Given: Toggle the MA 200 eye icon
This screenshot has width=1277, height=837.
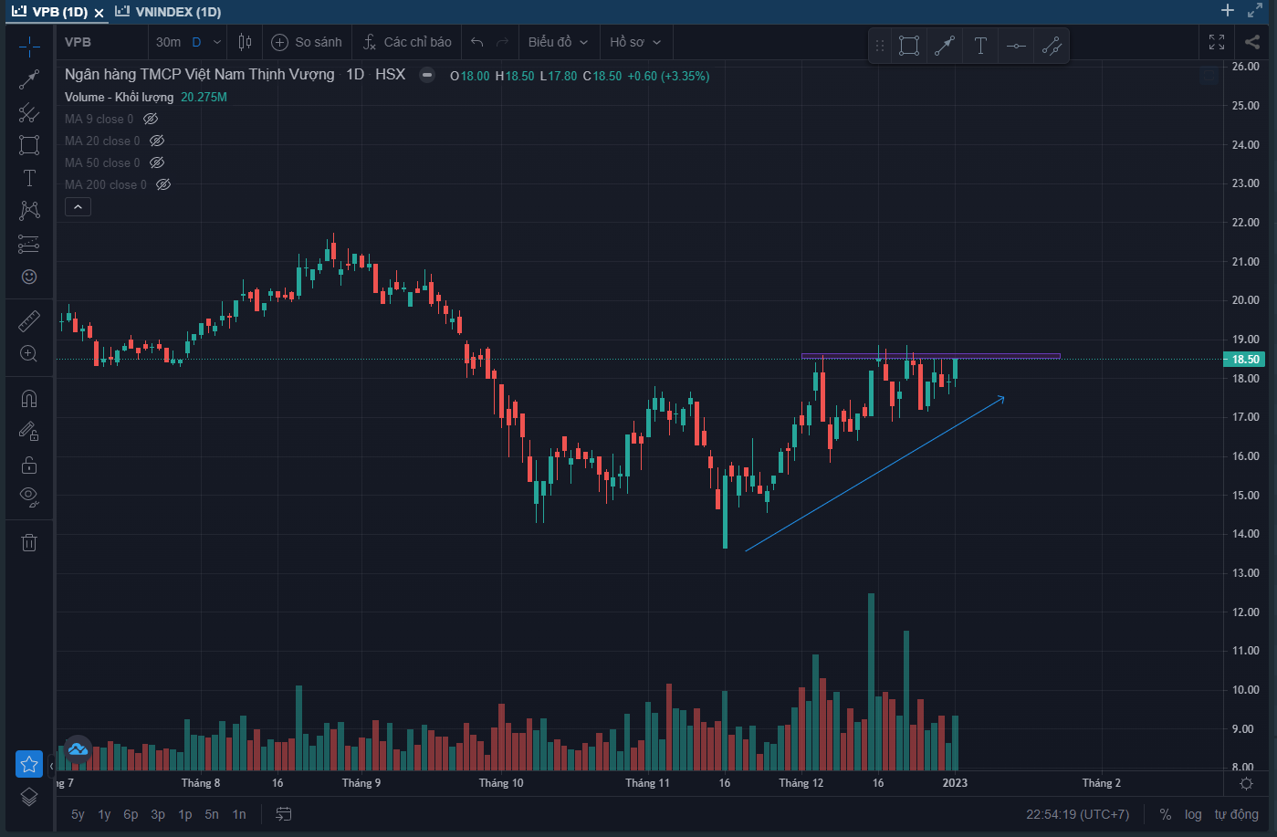Looking at the screenshot, I should coord(163,184).
